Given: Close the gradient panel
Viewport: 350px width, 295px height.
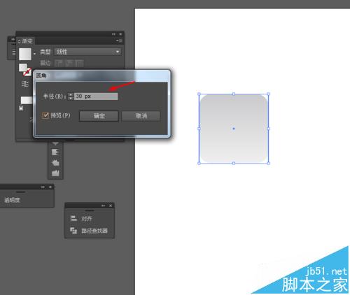Looking at the screenshot, I should (x=120, y=34).
